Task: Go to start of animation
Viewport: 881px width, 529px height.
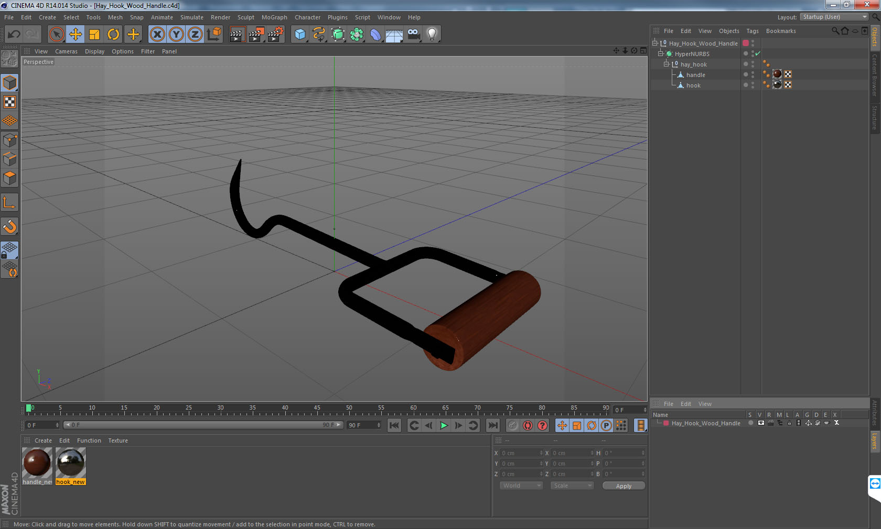Action: (x=394, y=425)
